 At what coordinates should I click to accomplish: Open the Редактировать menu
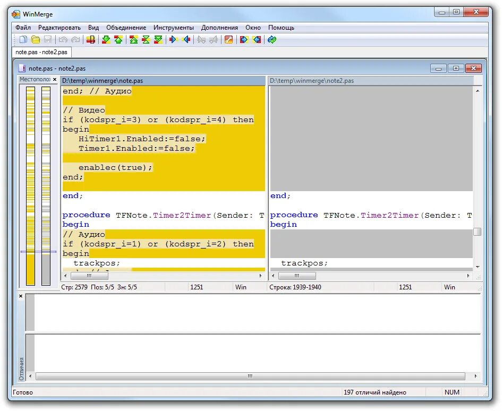click(59, 28)
